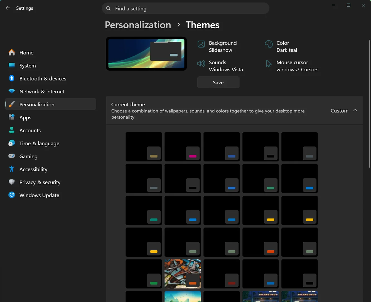Open Home via its house icon
Viewport: 371px width, 302px height.
point(12,53)
